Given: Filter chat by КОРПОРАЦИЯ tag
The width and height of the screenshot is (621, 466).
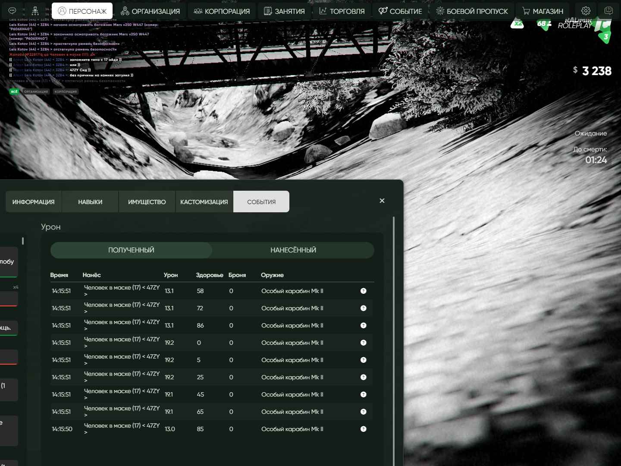Looking at the screenshot, I should pos(66,91).
